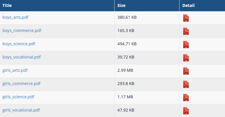Open the boys_science.pdf link
Screen dimensions: 225x117
[x=19, y=44]
